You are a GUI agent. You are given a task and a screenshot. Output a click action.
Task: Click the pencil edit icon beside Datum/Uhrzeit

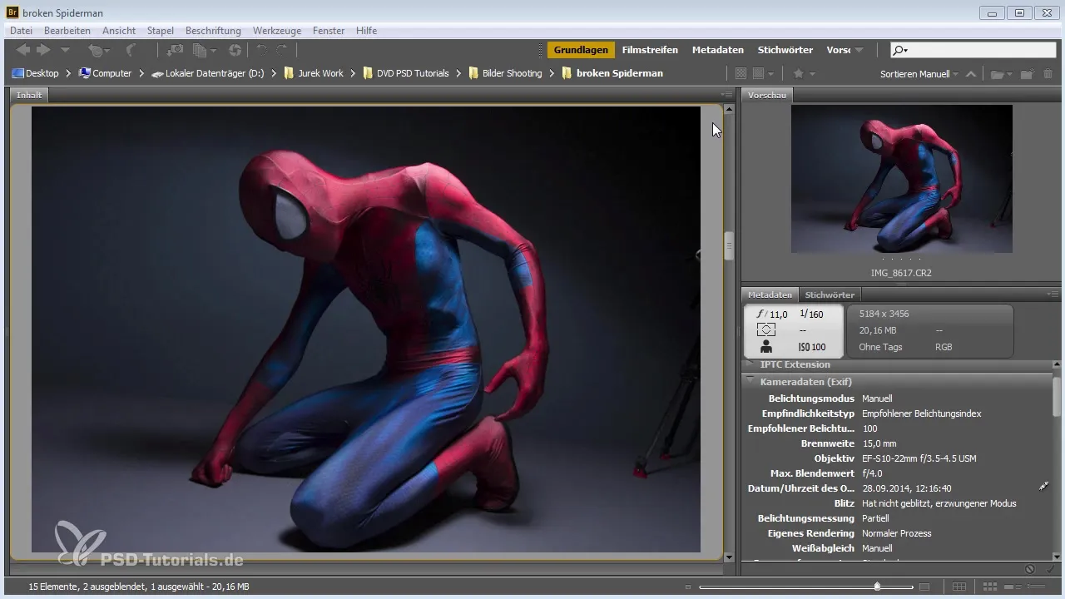tap(1044, 486)
